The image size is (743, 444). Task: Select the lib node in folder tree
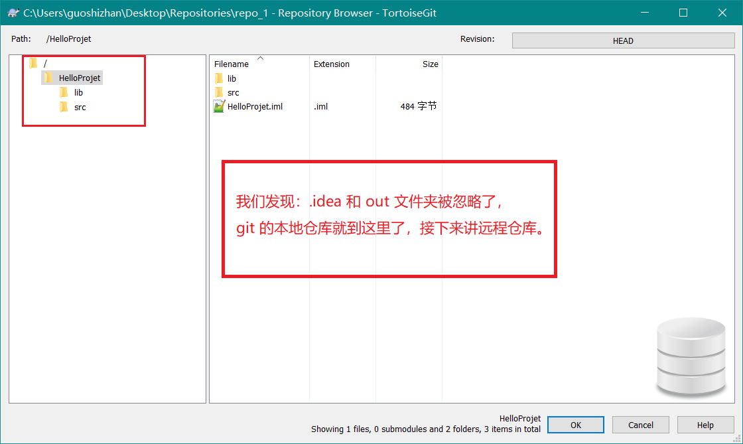coord(78,93)
